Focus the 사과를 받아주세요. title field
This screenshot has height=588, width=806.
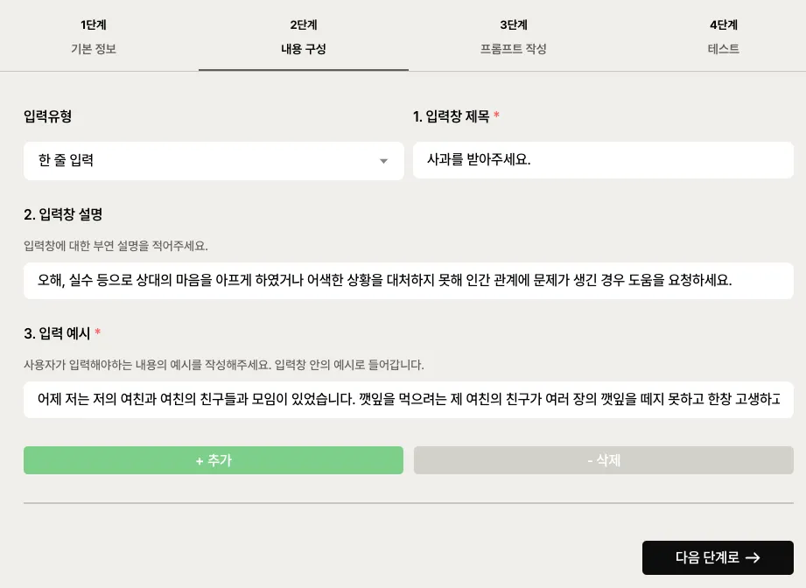point(603,160)
